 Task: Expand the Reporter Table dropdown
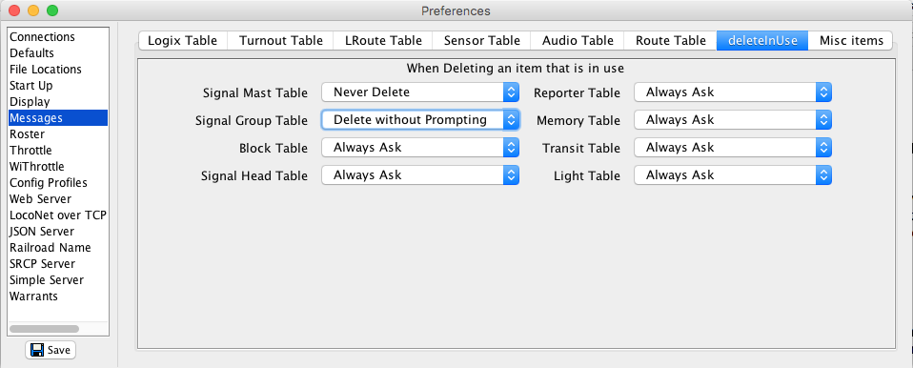733,92
